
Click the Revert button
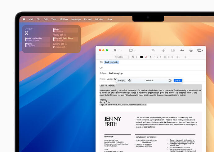pos(121,81)
